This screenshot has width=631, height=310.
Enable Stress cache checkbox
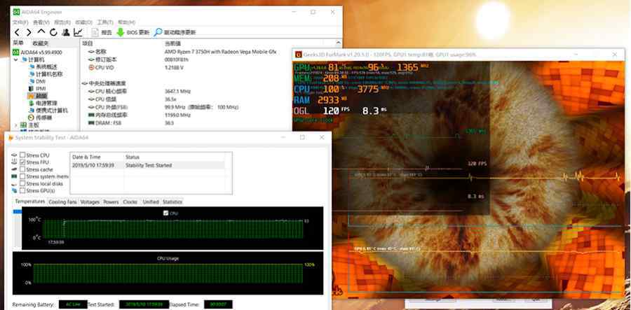click(22, 169)
